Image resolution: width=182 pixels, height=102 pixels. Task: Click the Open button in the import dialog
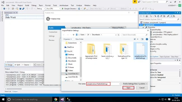(128, 88)
